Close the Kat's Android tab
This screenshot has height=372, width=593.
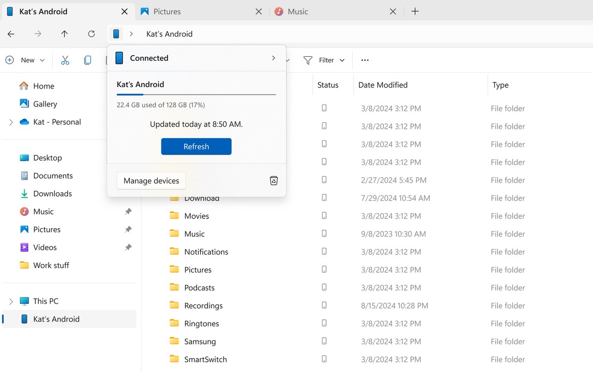124,12
